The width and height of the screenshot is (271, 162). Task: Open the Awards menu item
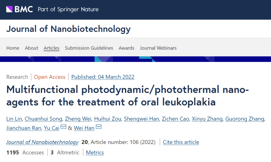(126, 48)
